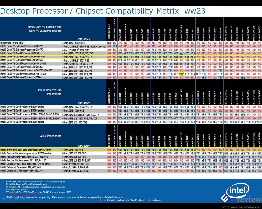
Task: Select footnote 1 'Features 4MB Intel Advanced Smart Cache'
Action: [36, 182]
